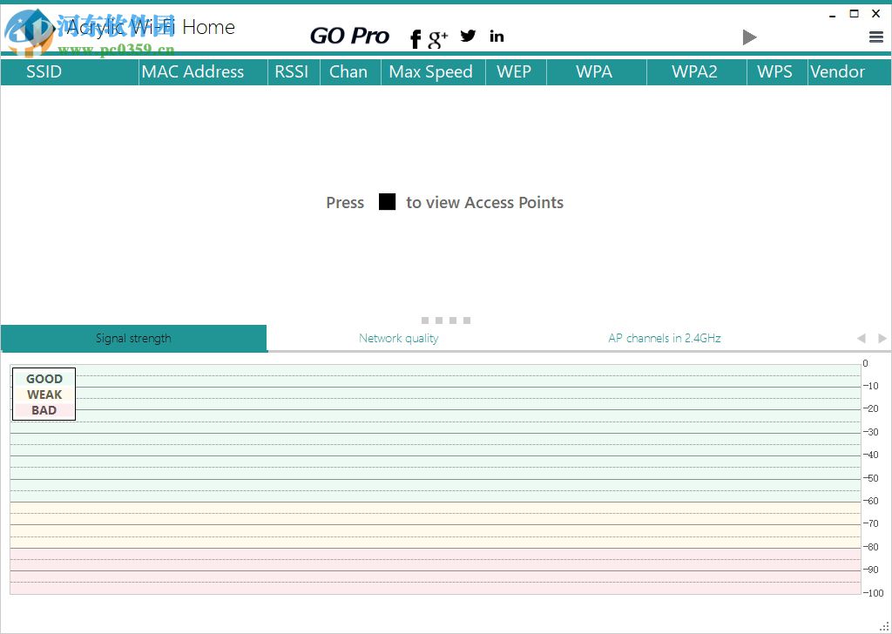Image resolution: width=892 pixels, height=634 pixels.
Task: Open the Network quality tab
Action: click(398, 338)
